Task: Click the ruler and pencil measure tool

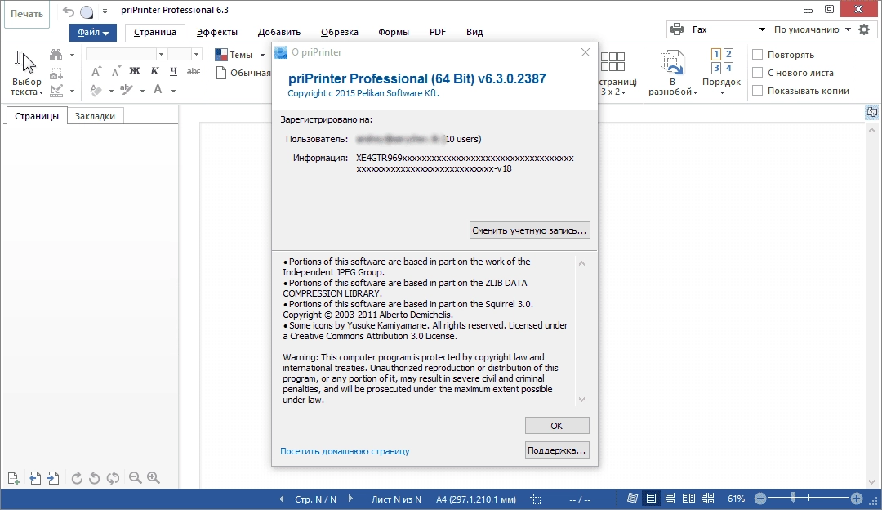Action: [x=56, y=90]
